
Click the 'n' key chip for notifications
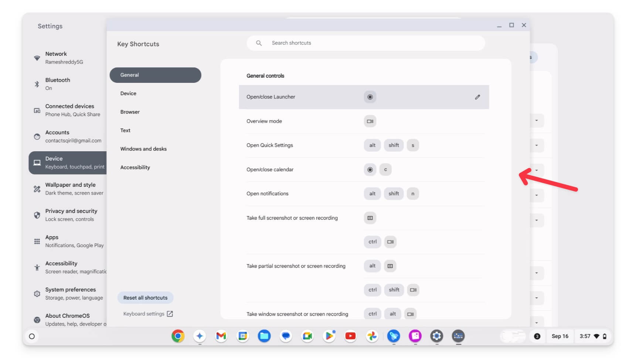[x=413, y=193]
